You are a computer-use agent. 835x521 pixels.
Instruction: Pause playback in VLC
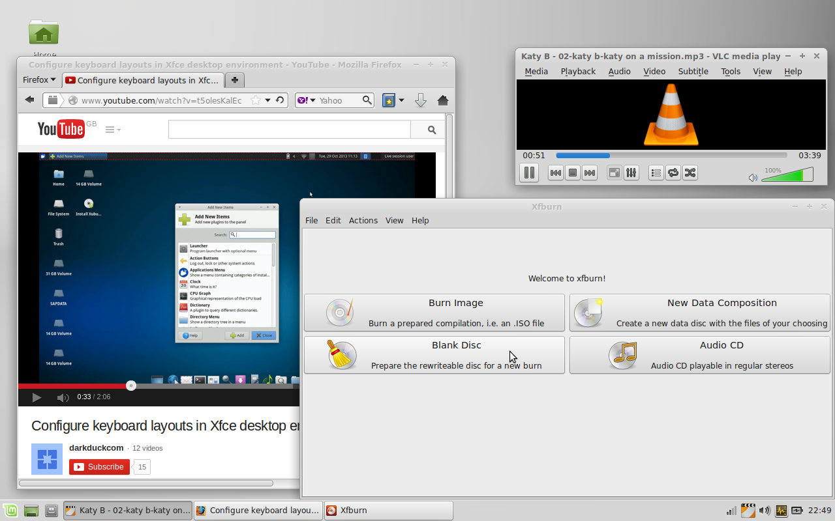[x=529, y=173]
